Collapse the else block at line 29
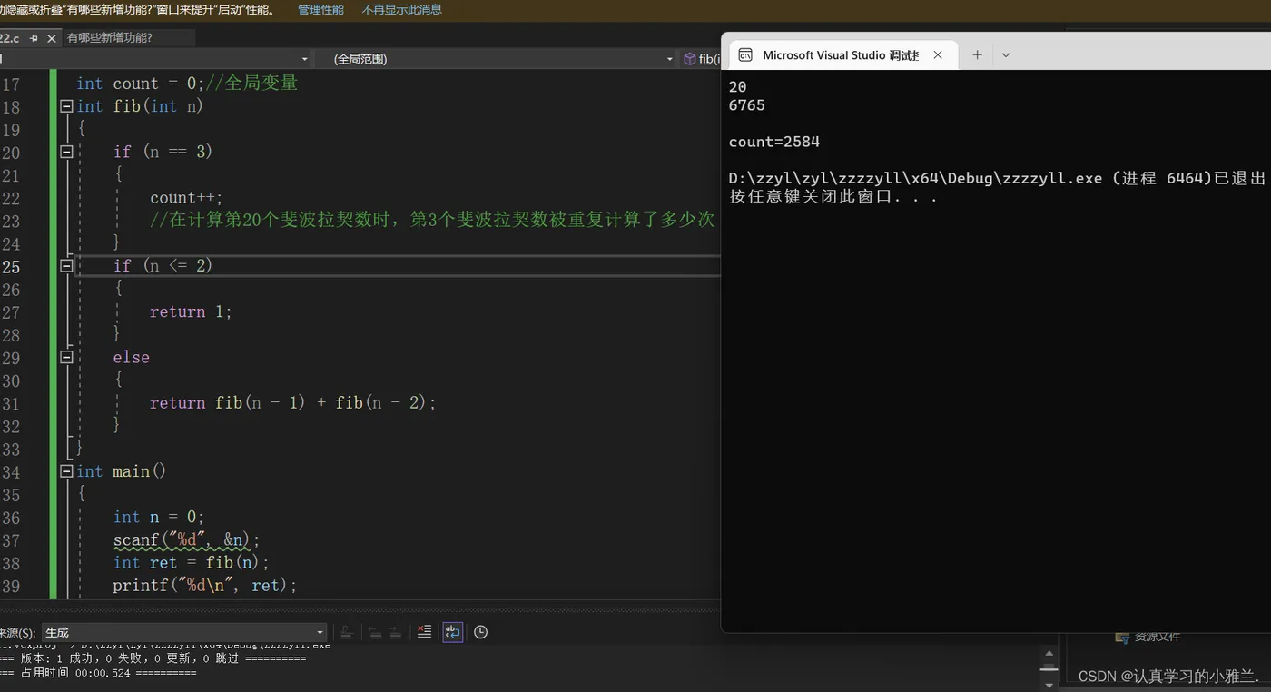Viewport: 1271px width, 692px height. click(66, 357)
